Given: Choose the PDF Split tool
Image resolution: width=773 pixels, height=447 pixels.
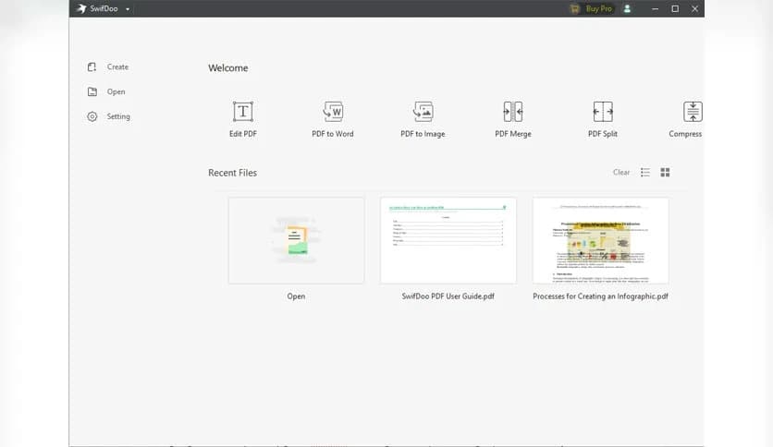Looking at the screenshot, I should (x=602, y=113).
